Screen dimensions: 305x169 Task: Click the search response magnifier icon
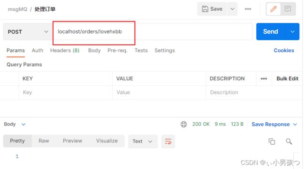point(289,141)
